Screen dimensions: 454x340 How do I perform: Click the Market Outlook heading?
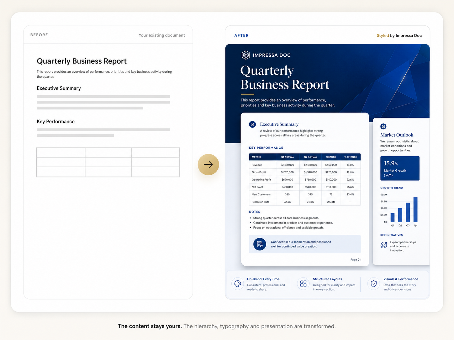[397, 135]
